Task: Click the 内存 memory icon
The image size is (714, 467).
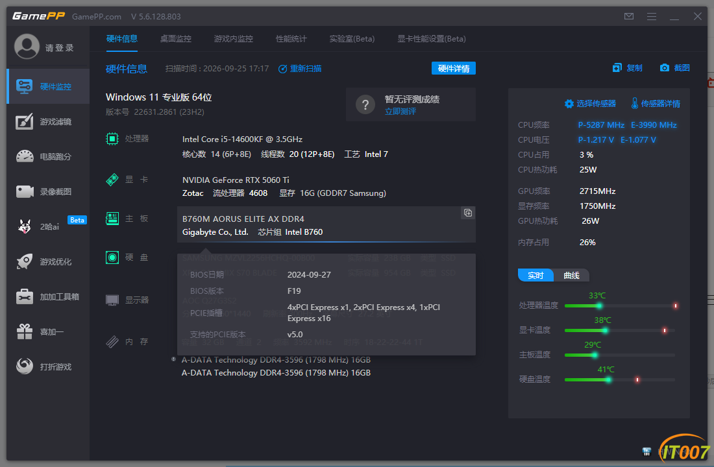Action: point(112,341)
